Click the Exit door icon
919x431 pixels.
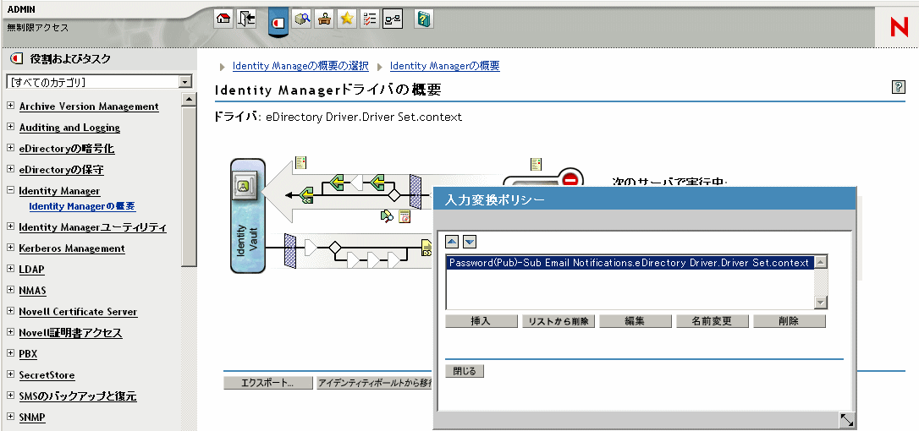[246, 18]
